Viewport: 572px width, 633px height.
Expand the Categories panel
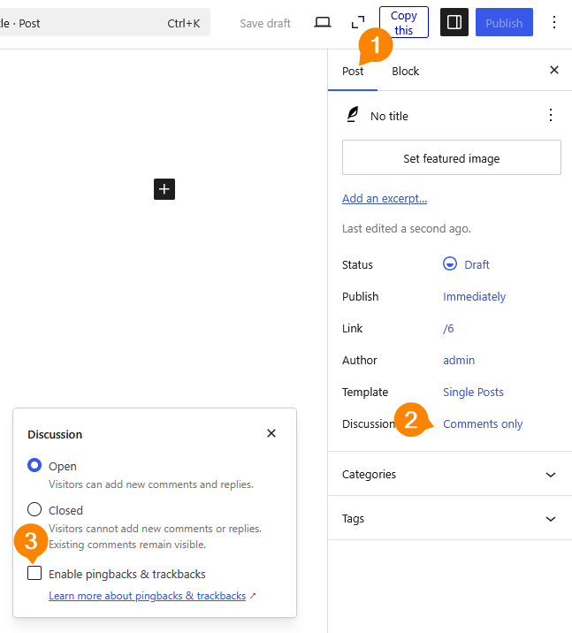(x=450, y=474)
